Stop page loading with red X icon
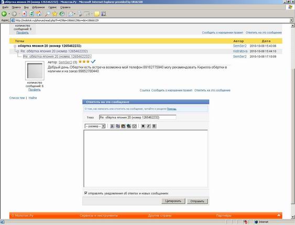This screenshot has height=225, width=295. (24, 14)
